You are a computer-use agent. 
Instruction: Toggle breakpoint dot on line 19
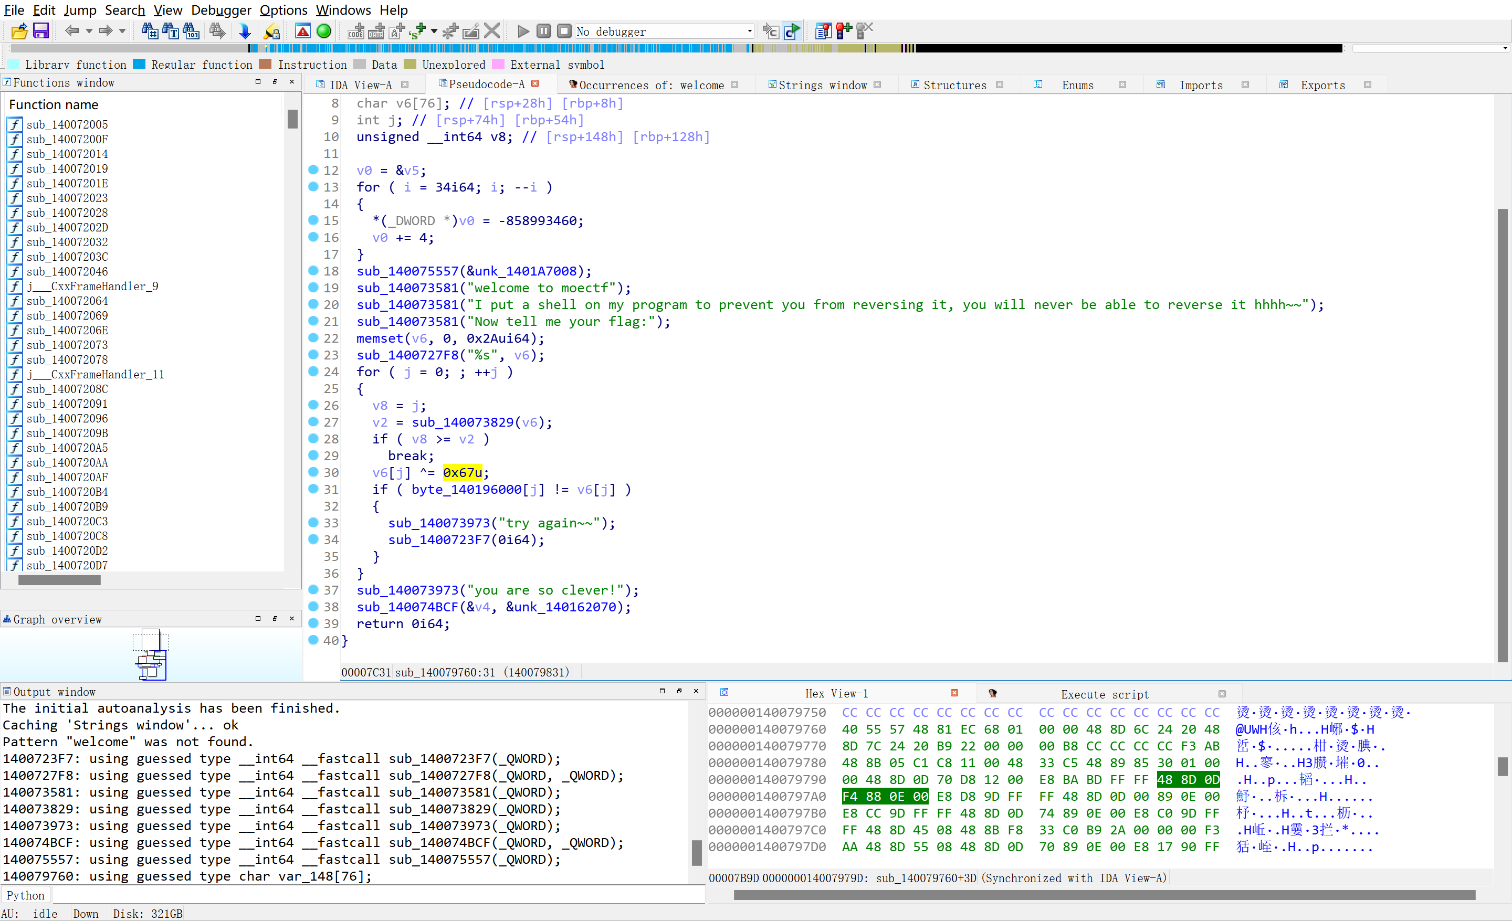click(x=313, y=288)
